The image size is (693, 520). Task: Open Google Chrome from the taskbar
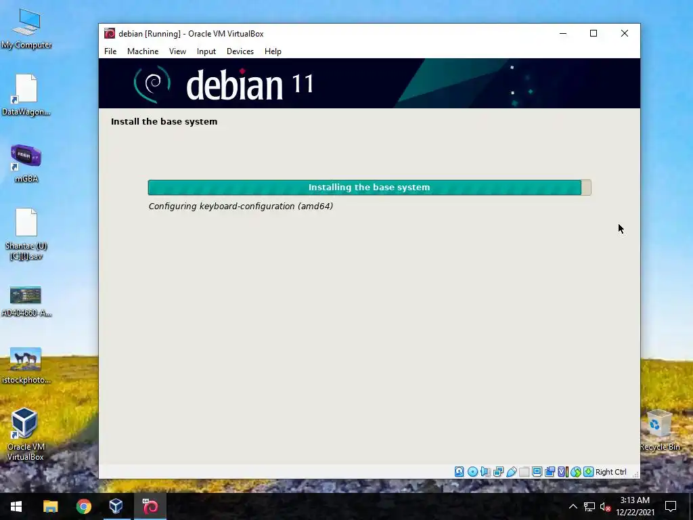[83, 506]
